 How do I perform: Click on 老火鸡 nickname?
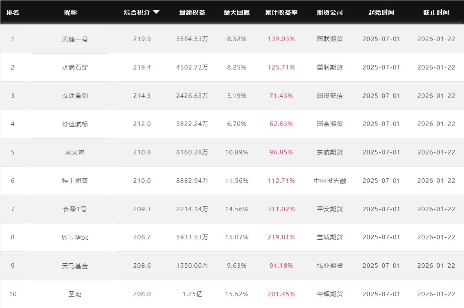pyautogui.click(x=75, y=152)
